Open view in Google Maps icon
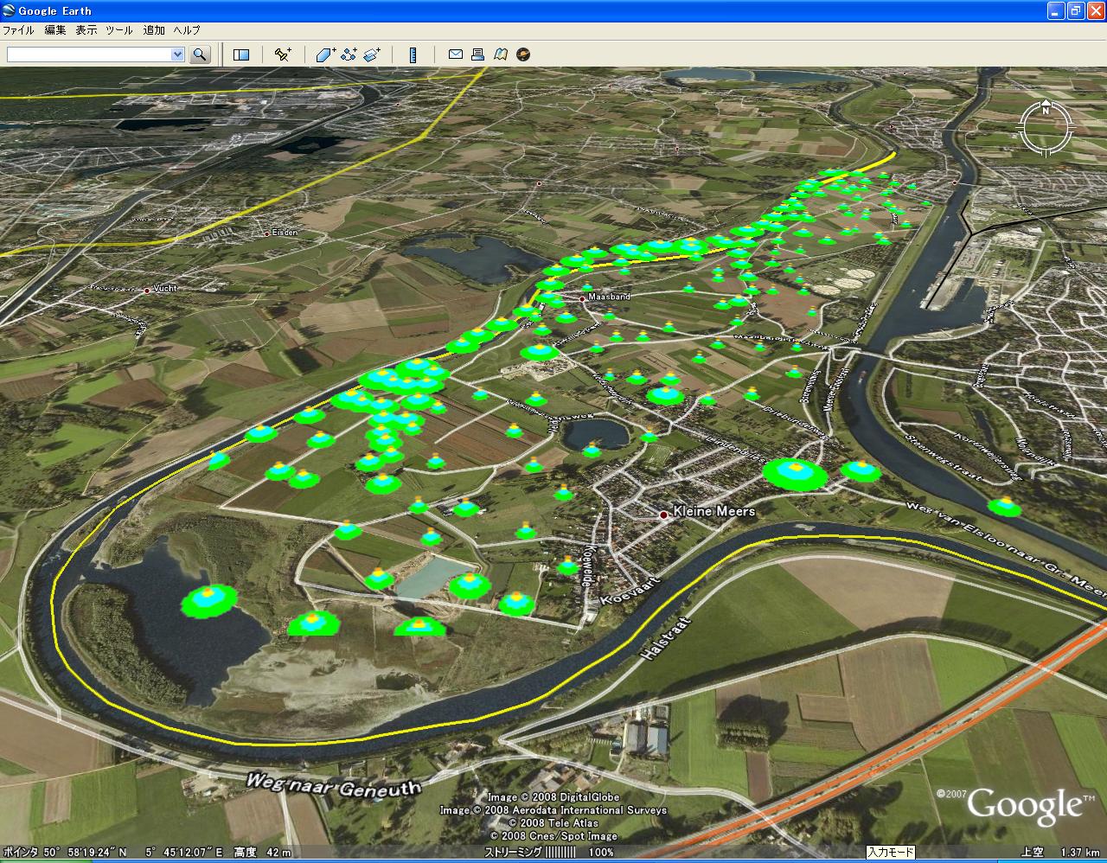Screen dimensions: 1107x863 500,54
